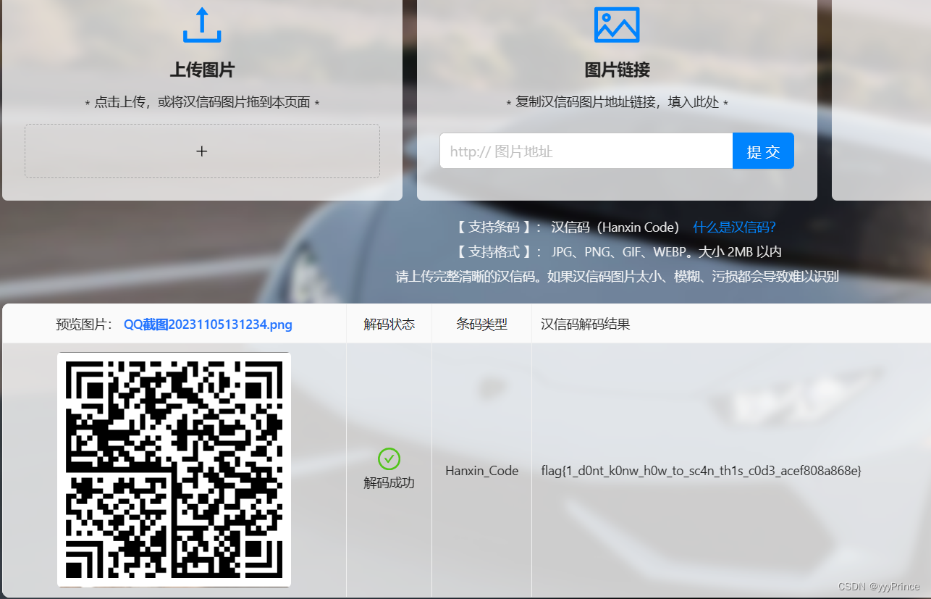The height and width of the screenshot is (599, 931).
Task: Click the 汉信码解码结果 column header
Action: (x=585, y=324)
